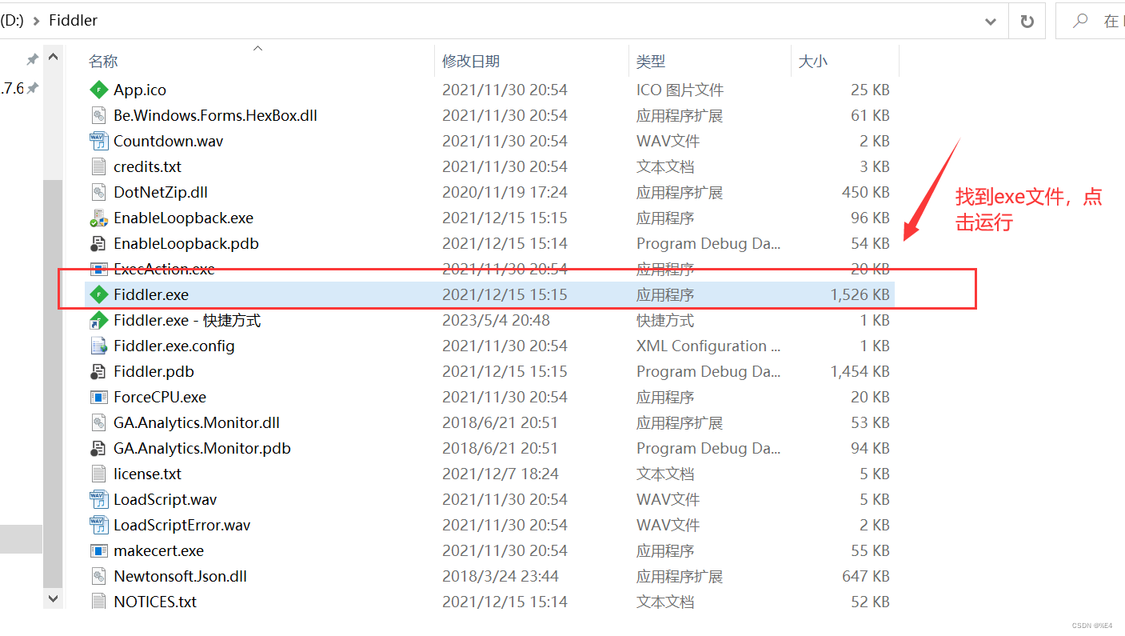Image resolution: width=1125 pixels, height=636 pixels.
Task: Click the GA.Analytics.Monitor.dll file icon
Action: pos(99,422)
